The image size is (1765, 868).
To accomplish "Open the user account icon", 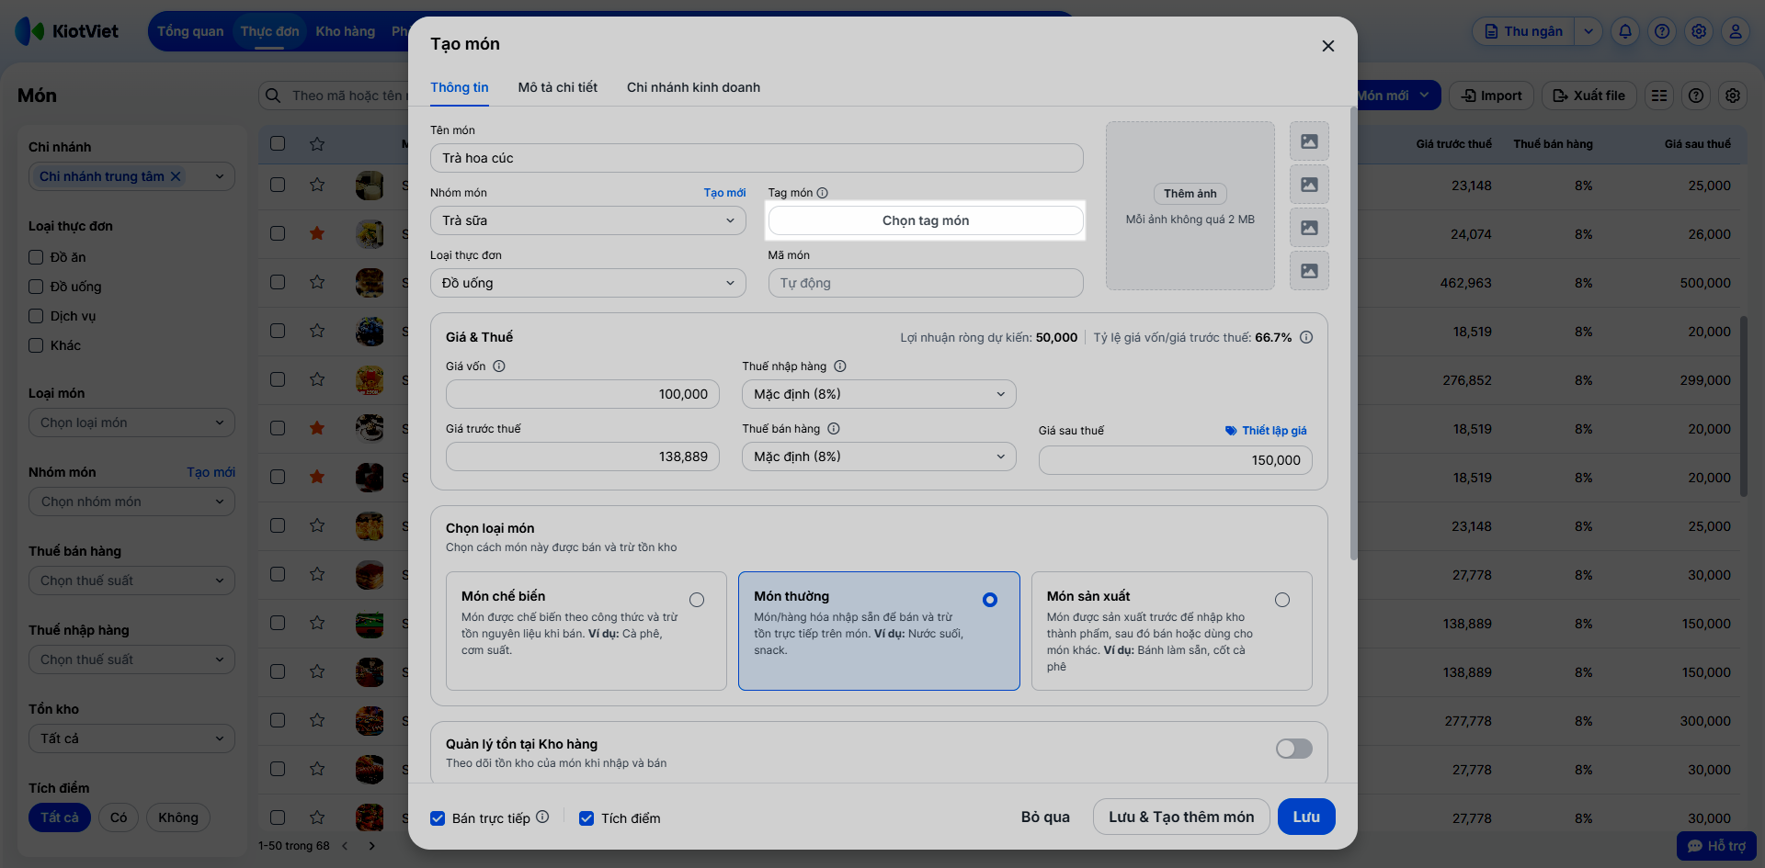I will pyautogui.click(x=1736, y=31).
